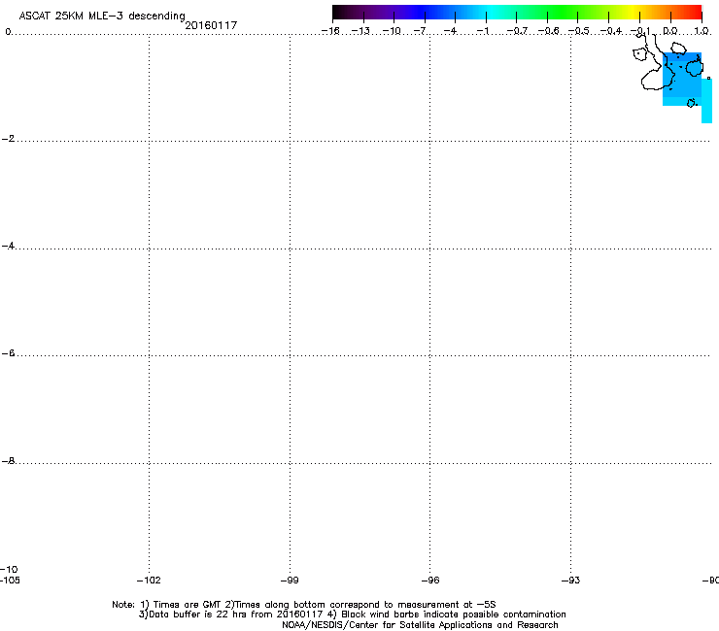Click the longitude -93 axis label
Screen dimensions: 719x631
click(570, 581)
